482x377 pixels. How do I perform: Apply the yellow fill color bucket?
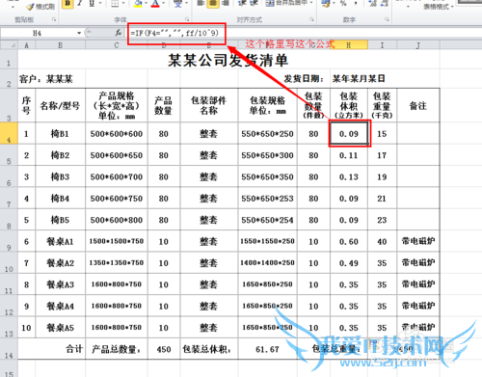pos(138,3)
